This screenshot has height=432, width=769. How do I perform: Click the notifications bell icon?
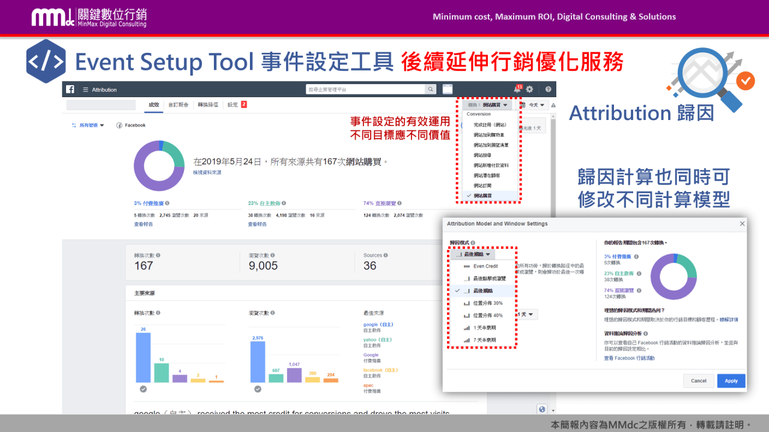point(515,90)
